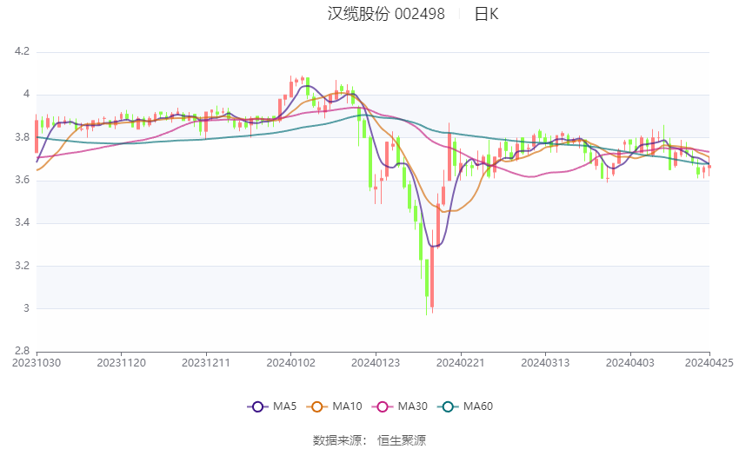The image size is (739, 449).
Task: Click the 4.2 y-axis price label
Action: click(22, 51)
